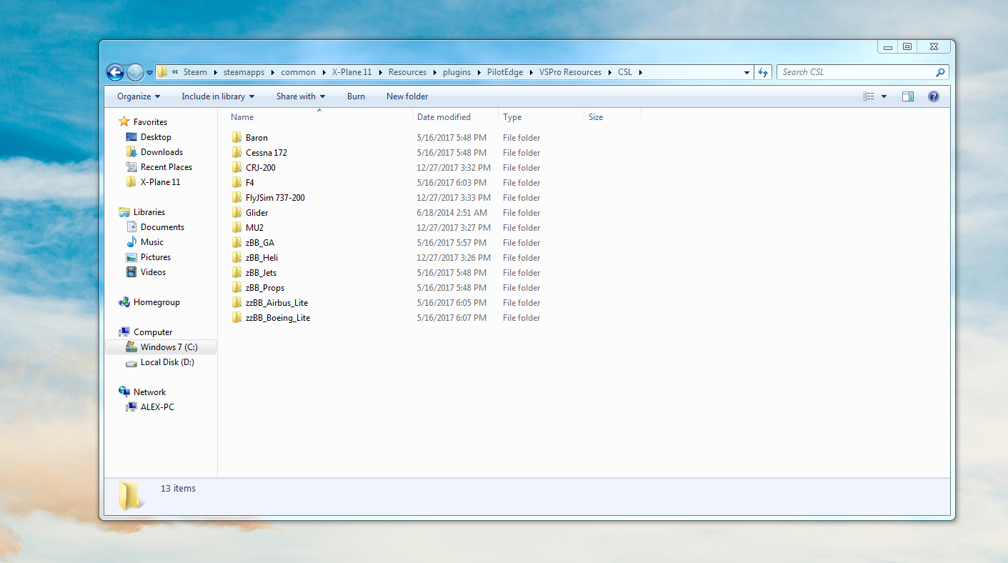The height and width of the screenshot is (563, 1008).
Task: Select the CRJ-200 folder icon
Action: [x=237, y=168]
